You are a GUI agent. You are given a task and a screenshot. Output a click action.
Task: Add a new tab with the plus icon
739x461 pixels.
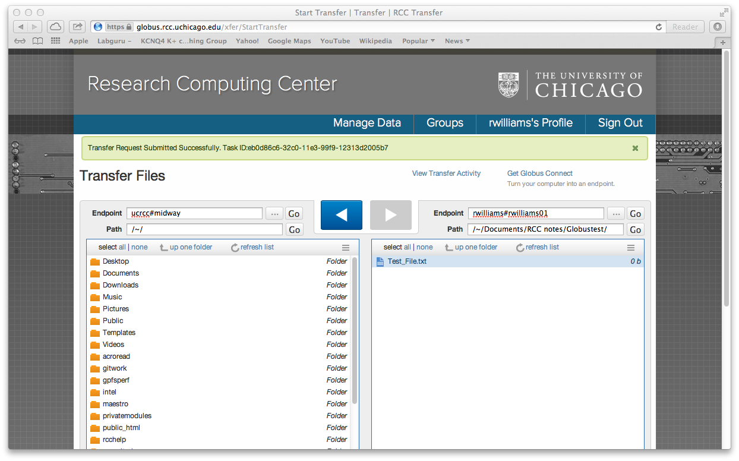click(x=723, y=42)
